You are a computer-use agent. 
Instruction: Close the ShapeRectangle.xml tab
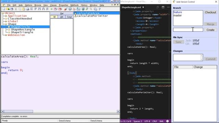[143, 7]
